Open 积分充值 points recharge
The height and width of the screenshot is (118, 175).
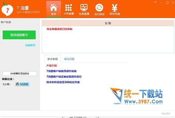click(115, 9)
